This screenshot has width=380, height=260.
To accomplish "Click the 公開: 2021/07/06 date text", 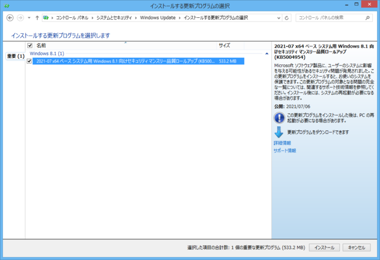I will click(292, 106).
